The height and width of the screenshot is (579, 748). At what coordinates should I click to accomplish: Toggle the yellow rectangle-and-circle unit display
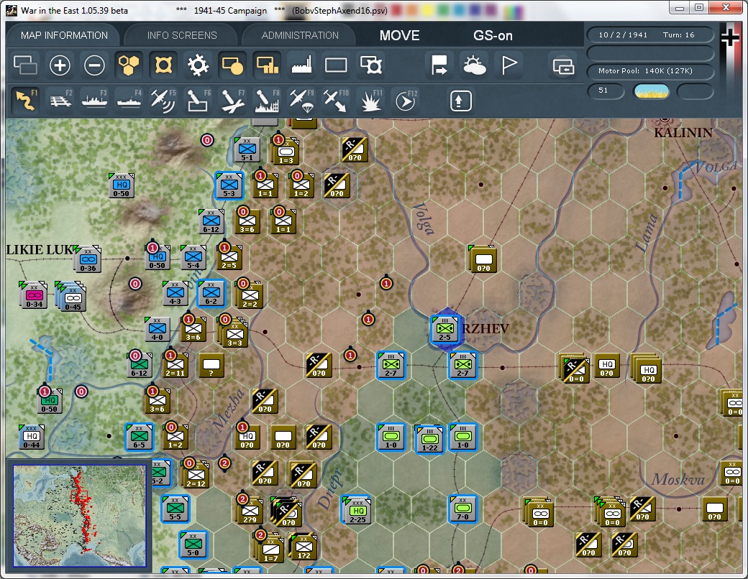(x=232, y=65)
